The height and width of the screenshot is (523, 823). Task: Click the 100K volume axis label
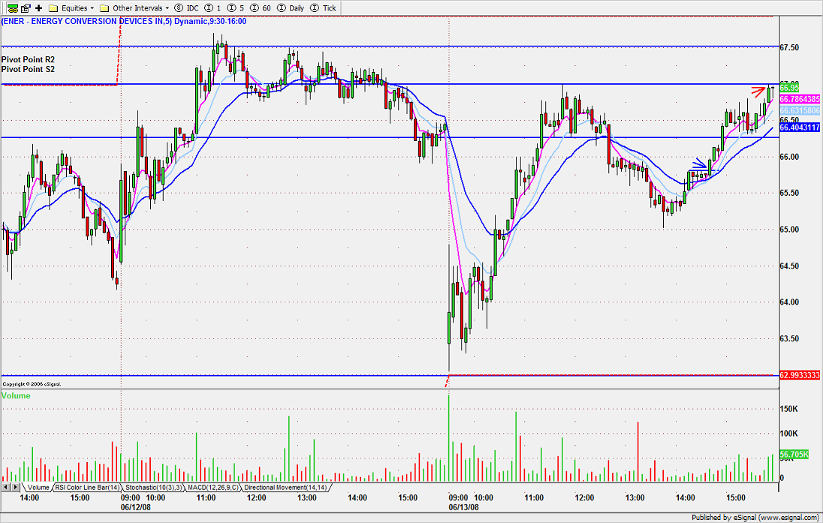[x=789, y=433]
